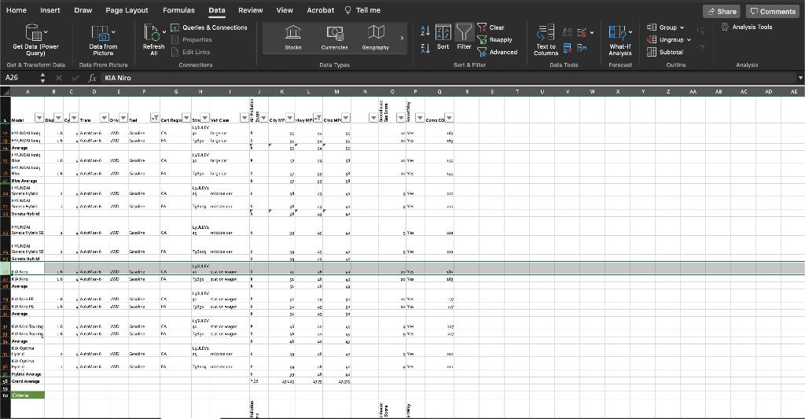Sort descending Z to A

point(425,48)
